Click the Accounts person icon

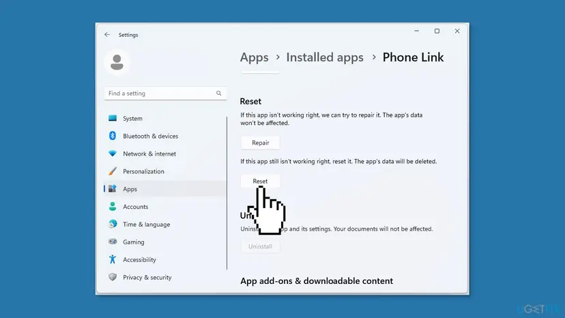[113, 206]
